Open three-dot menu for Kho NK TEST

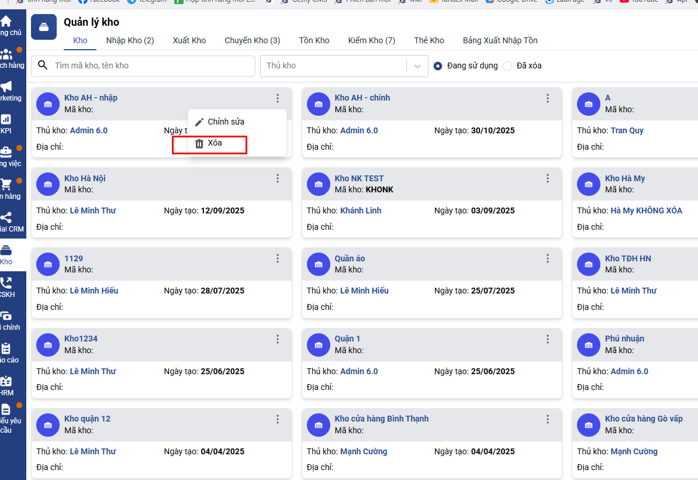(x=548, y=179)
